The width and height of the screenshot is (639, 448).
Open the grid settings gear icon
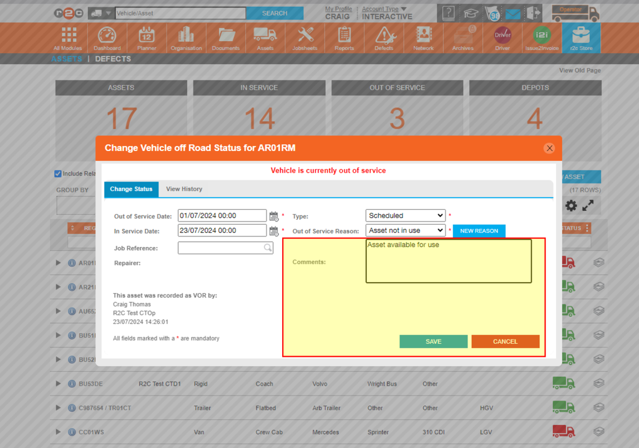coord(571,205)
